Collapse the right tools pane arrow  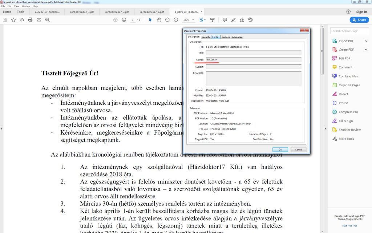(x=325, y=129)
